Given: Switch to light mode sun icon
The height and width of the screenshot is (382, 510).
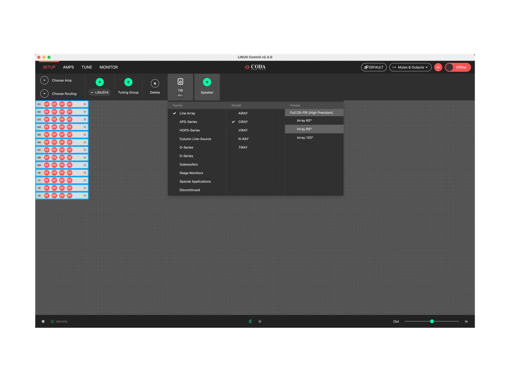Looking at the screenshot, I should coord(260,321).
